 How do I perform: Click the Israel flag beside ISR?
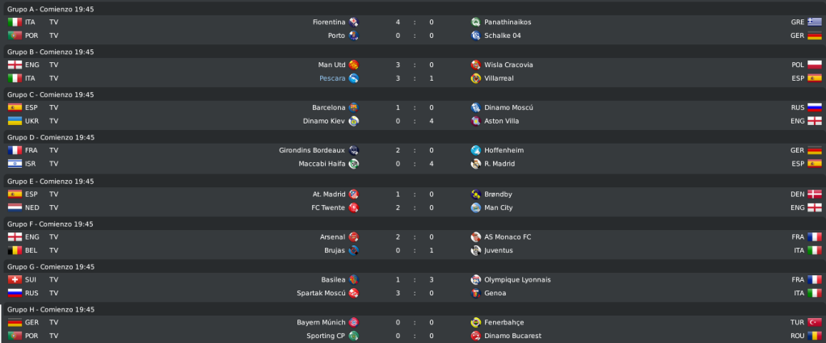(15, 164)
